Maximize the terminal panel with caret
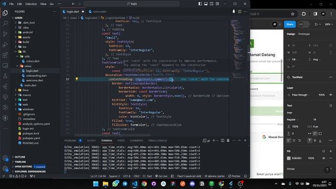 tap(239, 141)
